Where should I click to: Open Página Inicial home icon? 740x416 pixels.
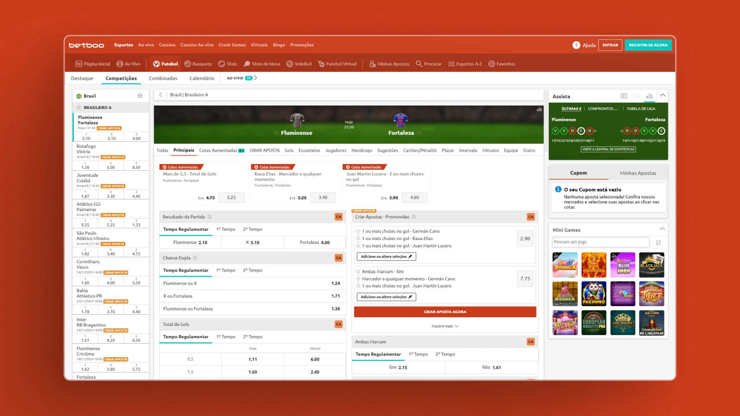[x=79, y=64]
